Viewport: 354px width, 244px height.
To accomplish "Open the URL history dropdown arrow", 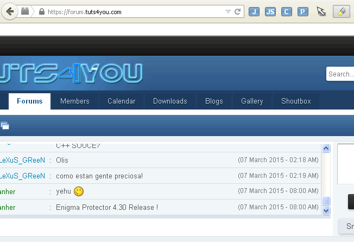I will point(228,12).
